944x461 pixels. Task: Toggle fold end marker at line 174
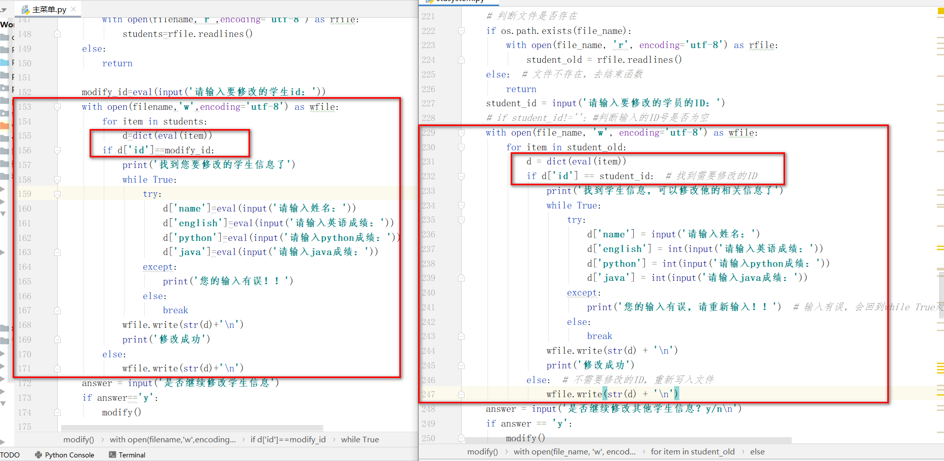pos(57,412)
